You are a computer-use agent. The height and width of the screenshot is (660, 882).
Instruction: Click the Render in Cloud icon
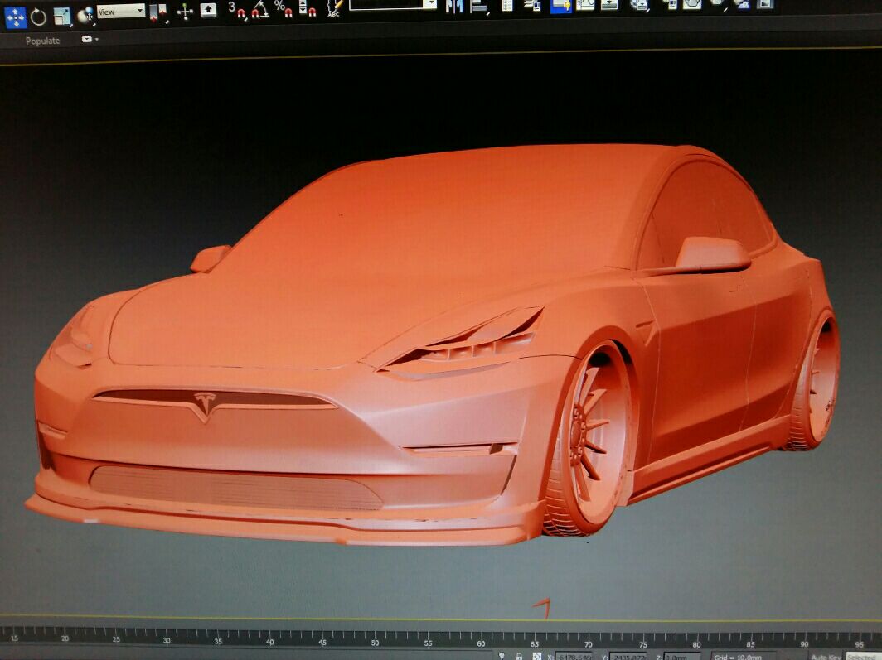coord(742,4)
